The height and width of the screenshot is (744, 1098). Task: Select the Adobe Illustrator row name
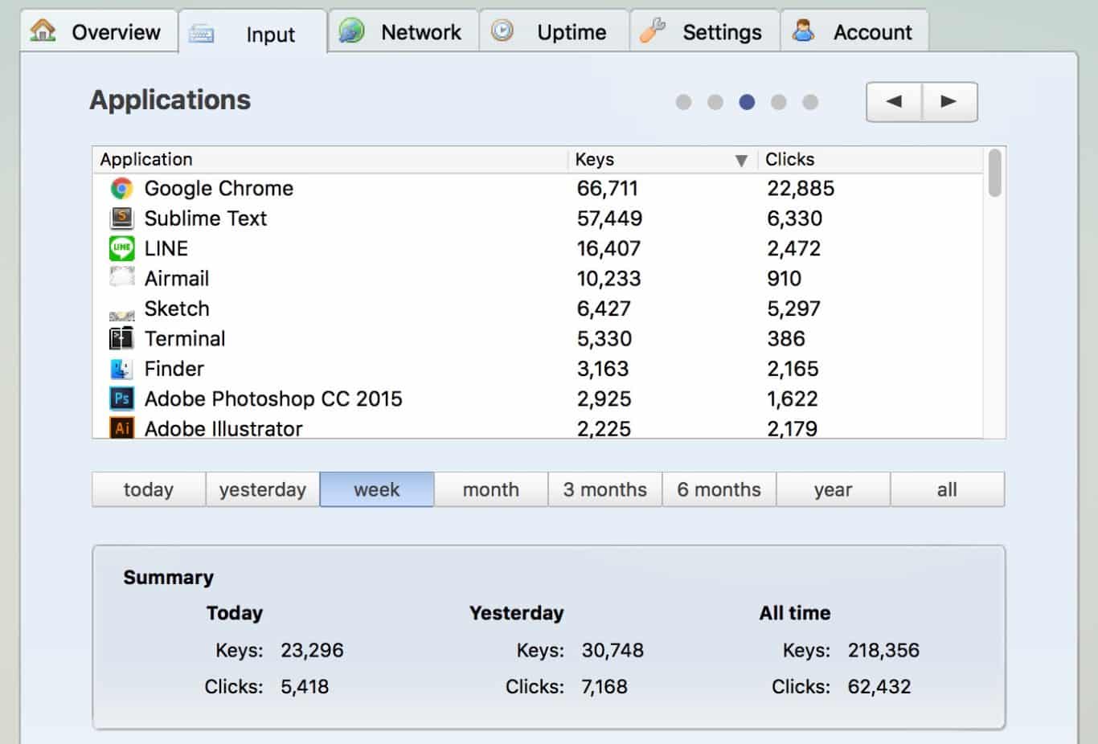coord(223,428)
